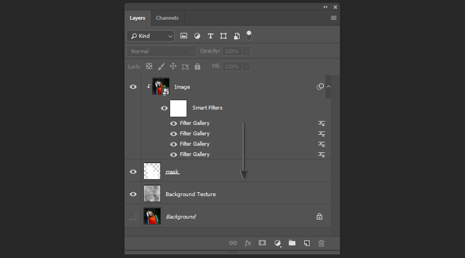Hide the Smart Filters effects

tap(164, 108)
